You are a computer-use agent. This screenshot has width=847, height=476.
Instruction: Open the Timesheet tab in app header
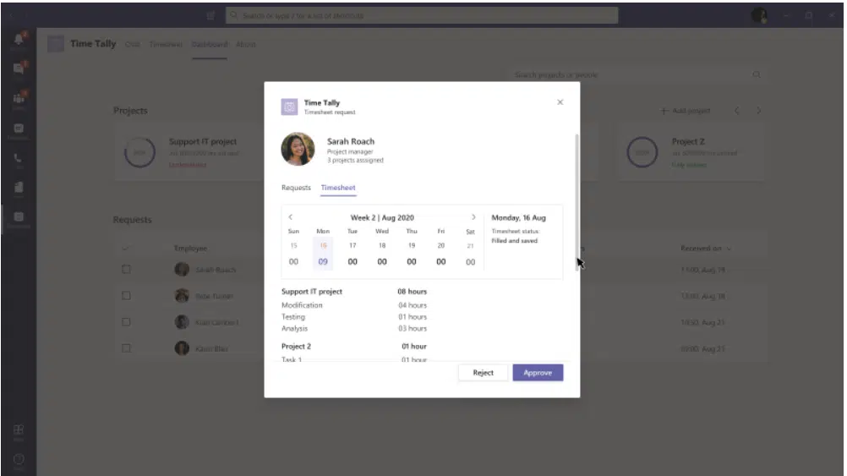click(166, 44)
